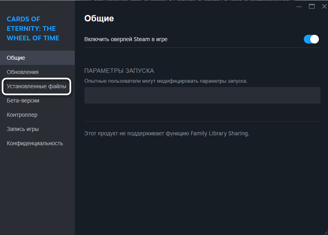Click the ПАРАМЕТРЫ ЗАПУСКА section label

(119, 71)
